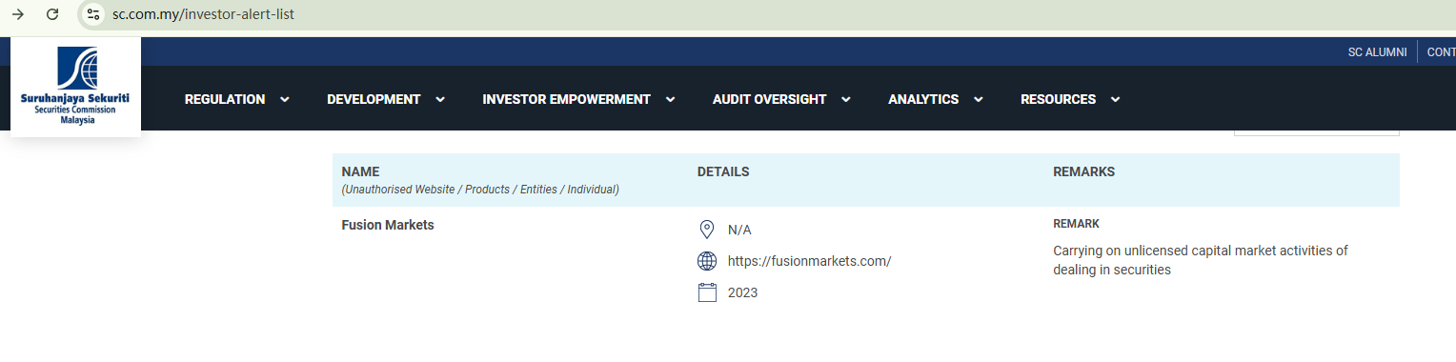The width and height of the screenshot is (1456, 362).
Task: Open the ANALYTICS menu
Action: coord(923,99)
